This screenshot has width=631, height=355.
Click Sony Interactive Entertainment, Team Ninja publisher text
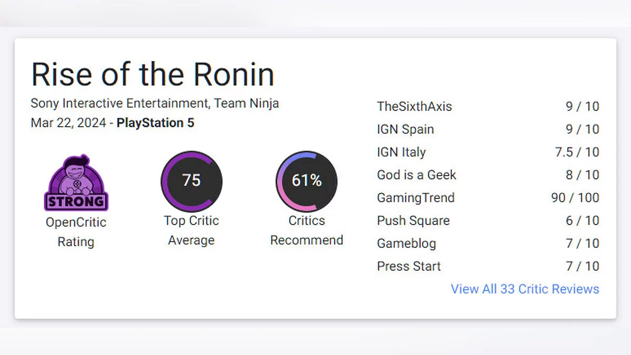pyautogui.click(x=155, y=103)
